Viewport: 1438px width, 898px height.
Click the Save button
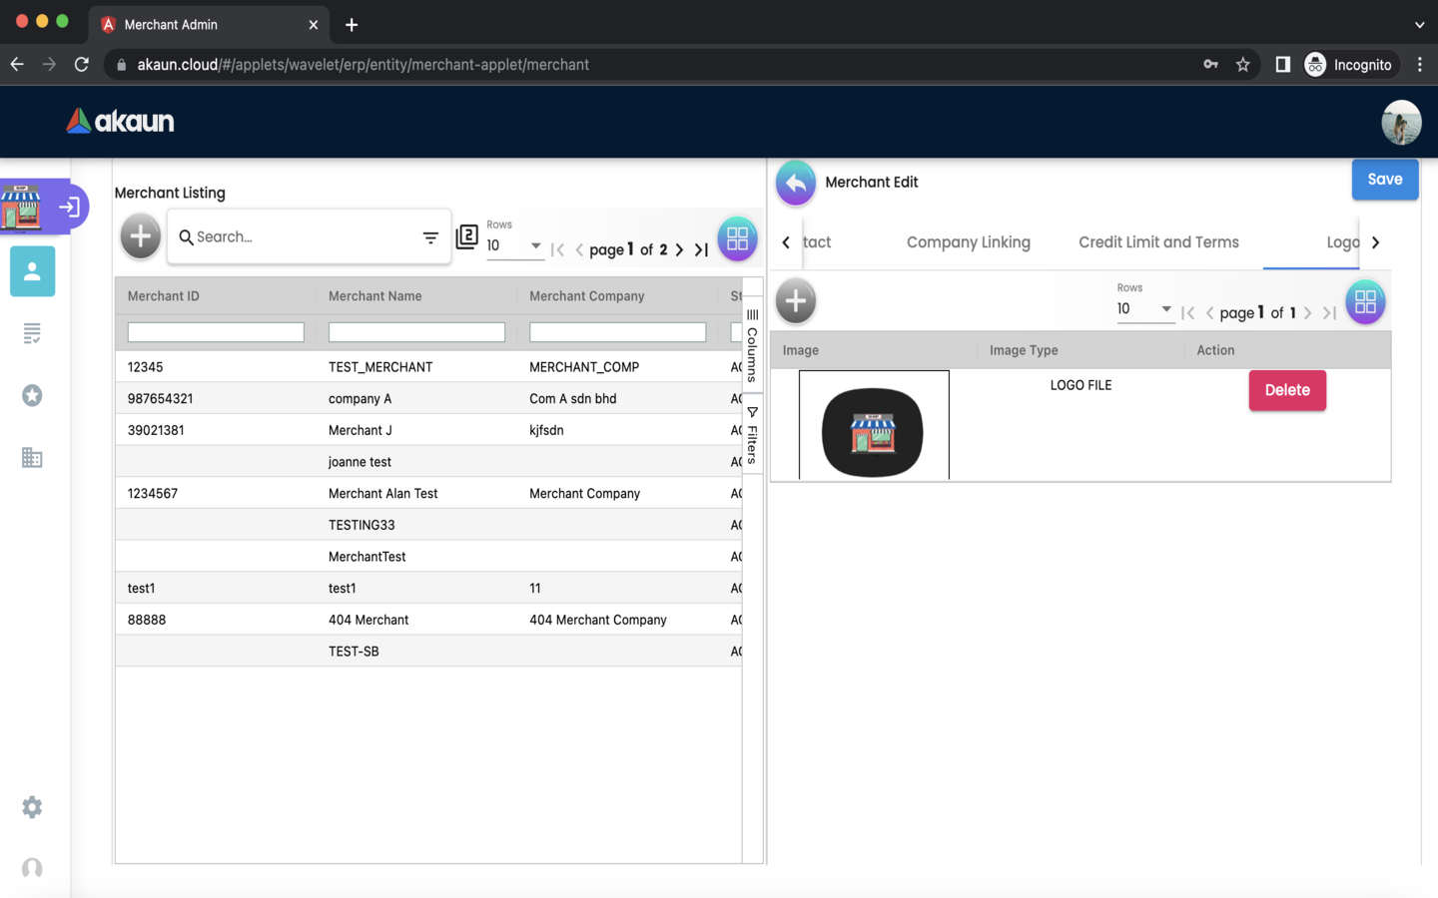[1384, 180]
